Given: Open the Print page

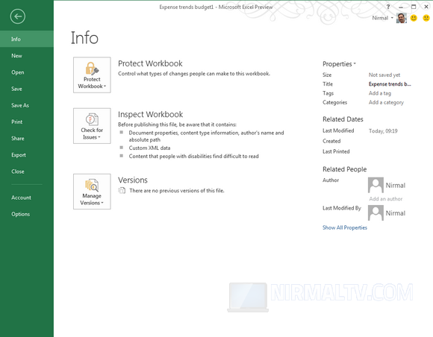Looking at the screenshot, I should (x=27, y=122).
